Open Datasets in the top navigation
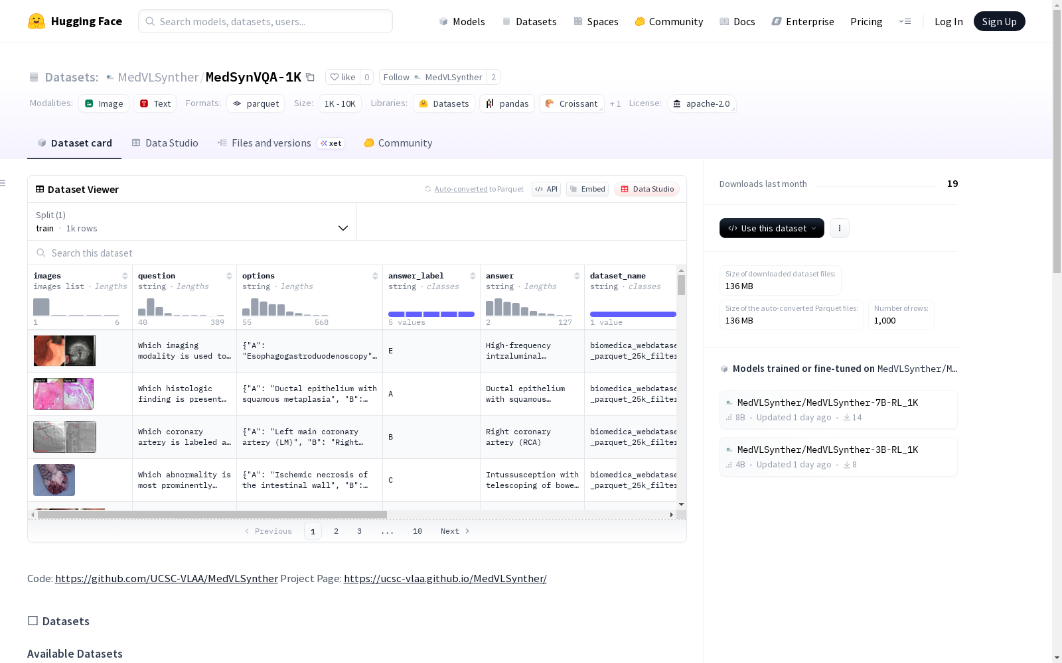Viewport: 1062px width, 663px height. (529, 21)
